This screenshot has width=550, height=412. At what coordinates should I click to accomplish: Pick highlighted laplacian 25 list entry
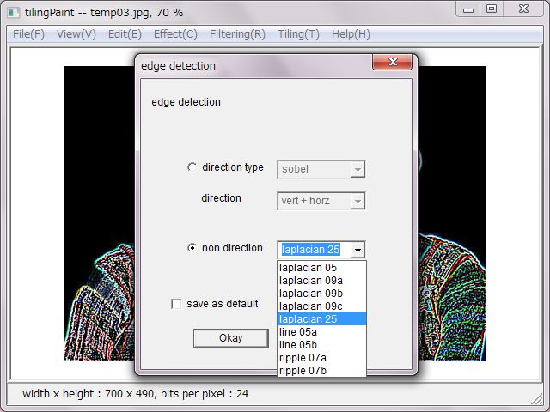pyautogui.click(x=321, y=319)
